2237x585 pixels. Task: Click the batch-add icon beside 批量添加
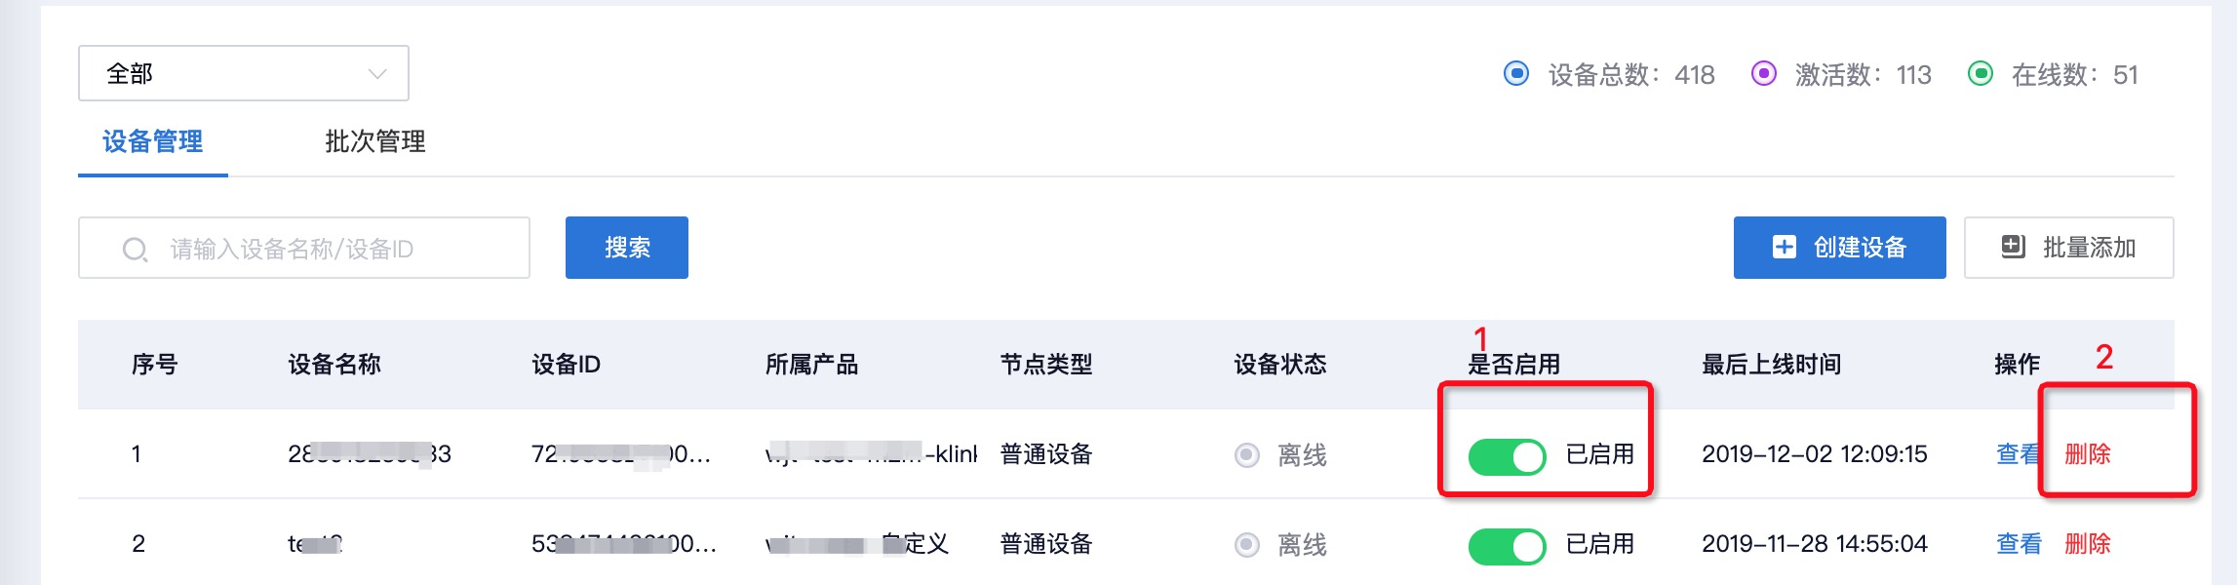(x=2013, y=248)
